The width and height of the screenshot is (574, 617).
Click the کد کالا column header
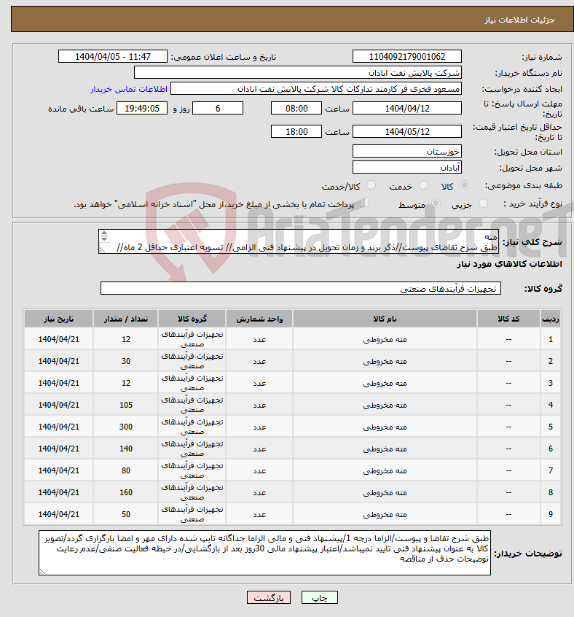pyautogui.click(x=508, y=319)
